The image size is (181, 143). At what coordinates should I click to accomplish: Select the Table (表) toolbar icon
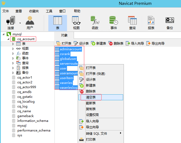58,23
